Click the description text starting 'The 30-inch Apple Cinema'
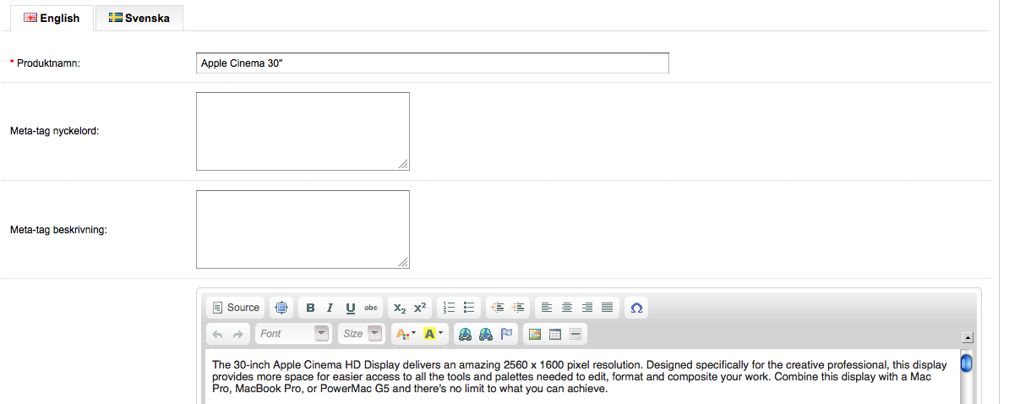The image size is (1020, 404). click(x=580, y=377)
